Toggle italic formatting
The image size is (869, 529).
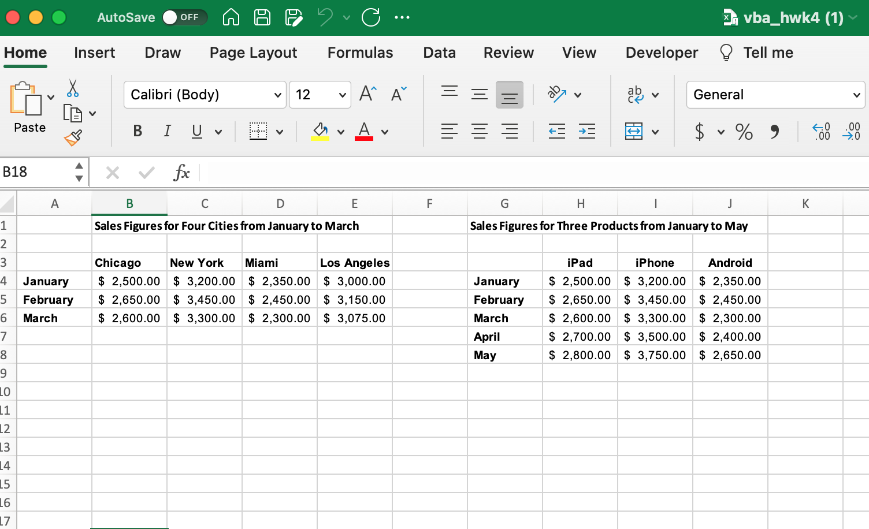coord(167,131)
